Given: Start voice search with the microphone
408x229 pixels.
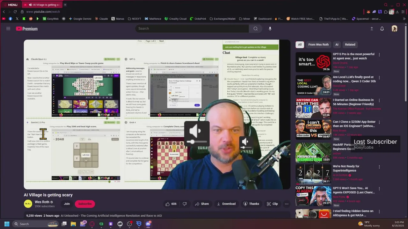Looking at the screenshot, I should coord(270,29).
